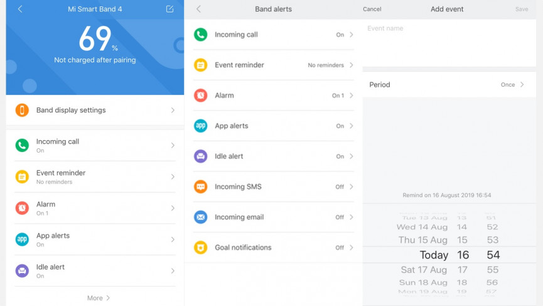Screen dimensions: 543x306
Task: Open App alerts chevron on Mi Smart Band 4 screen
Action: 173,239
